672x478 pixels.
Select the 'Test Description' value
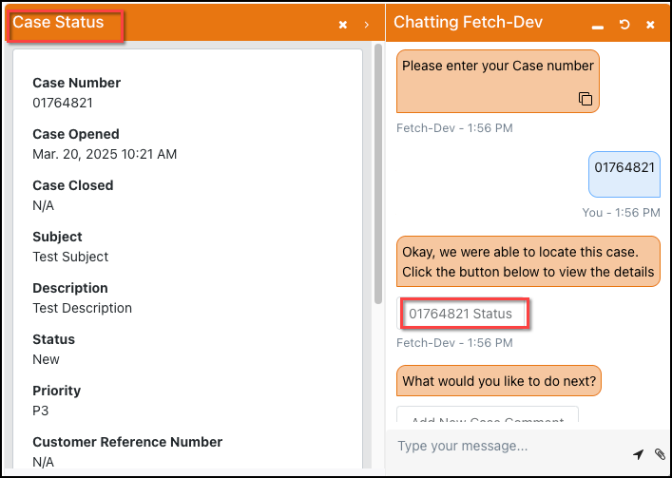tap(83, 308)
